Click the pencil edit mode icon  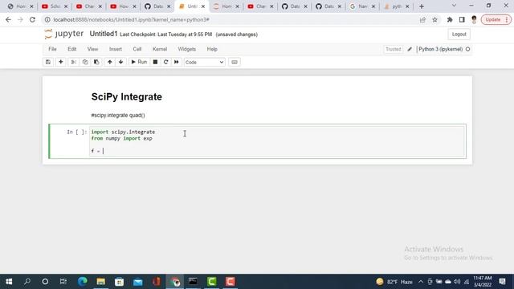[x=410, y=49]
